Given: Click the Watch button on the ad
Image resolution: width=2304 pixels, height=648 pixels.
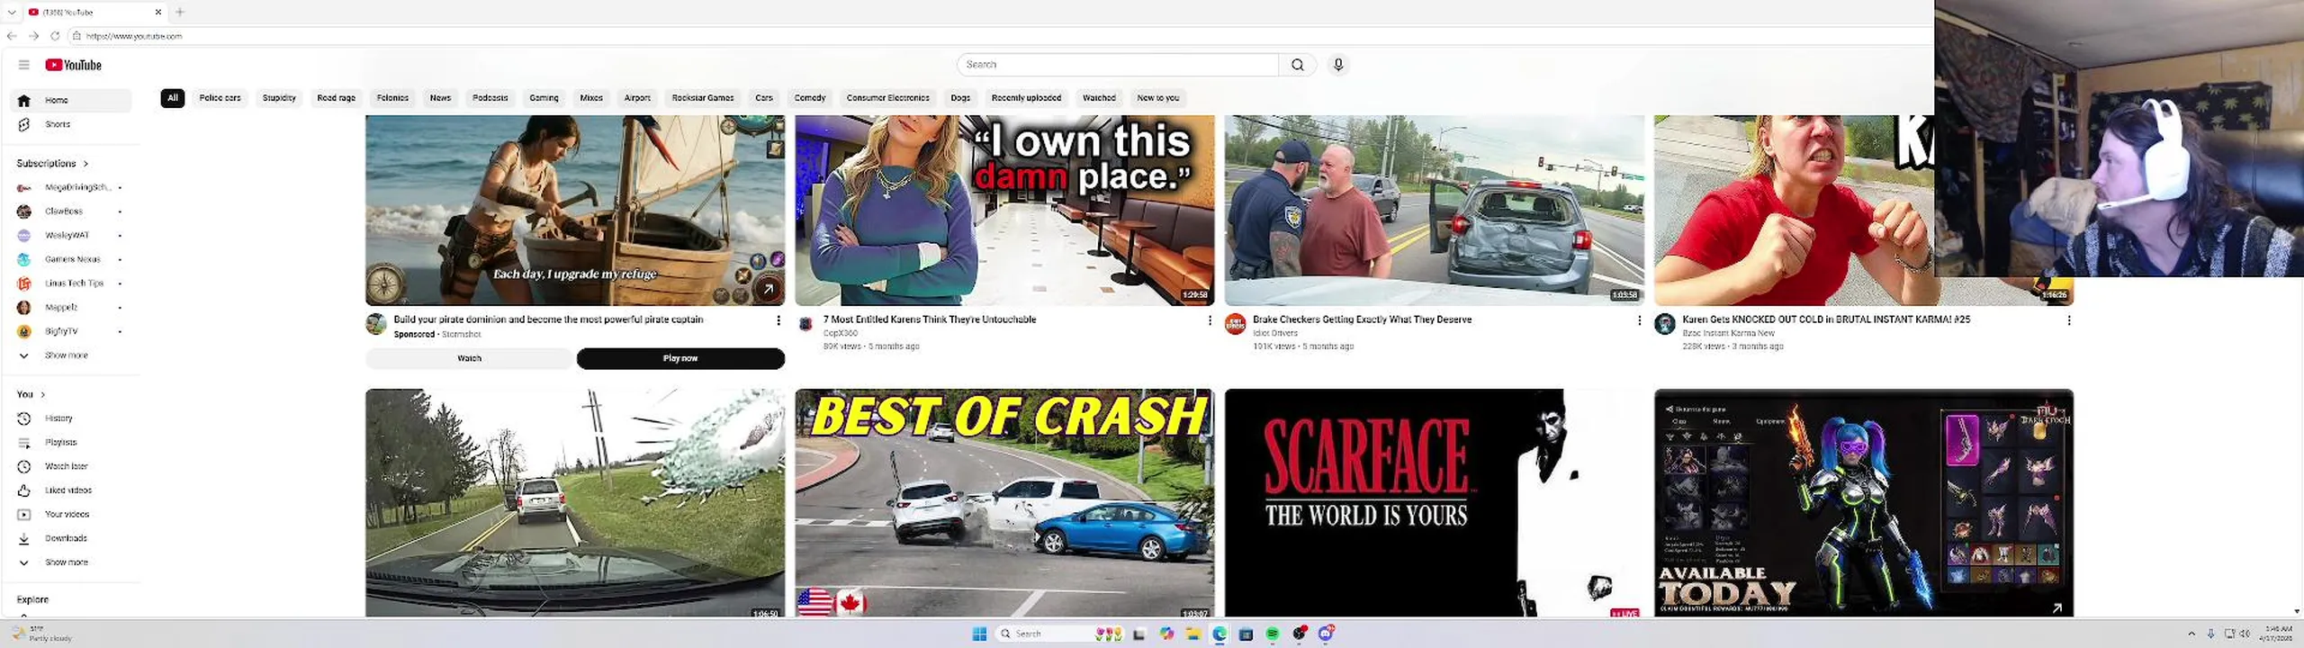Looking at the screenshot, I should click(469, 358).
